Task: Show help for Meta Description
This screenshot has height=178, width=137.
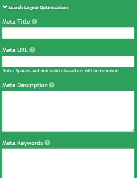Action: pyautogui.click(x=52, y=85)
